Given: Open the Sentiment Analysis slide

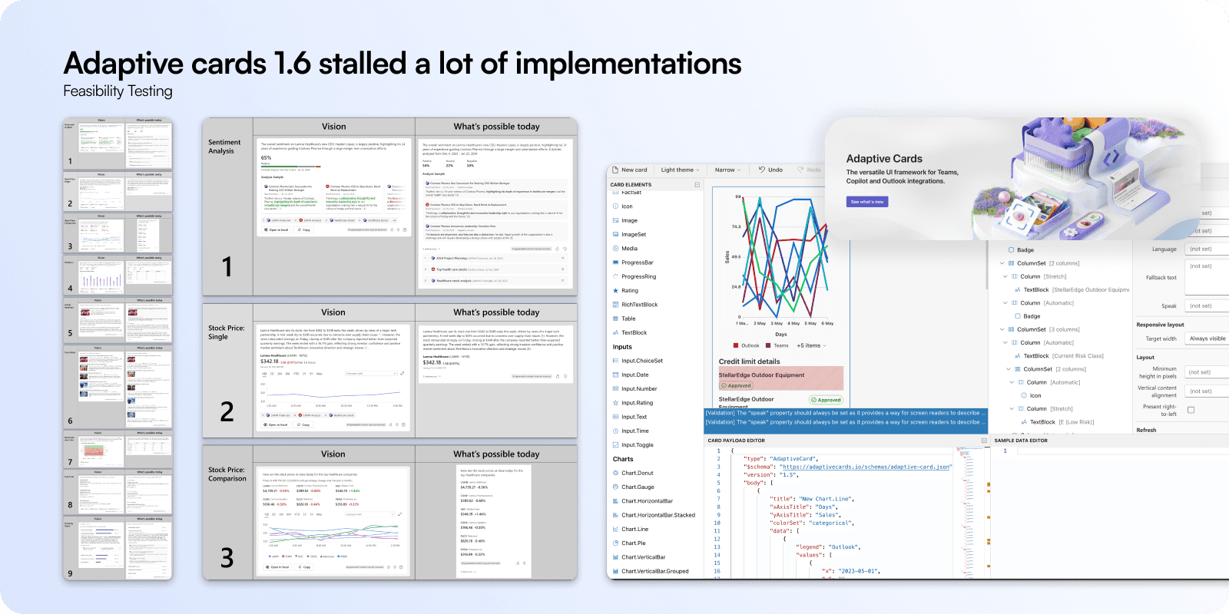Looking at the screenshot, I should [x=389, y=206].
